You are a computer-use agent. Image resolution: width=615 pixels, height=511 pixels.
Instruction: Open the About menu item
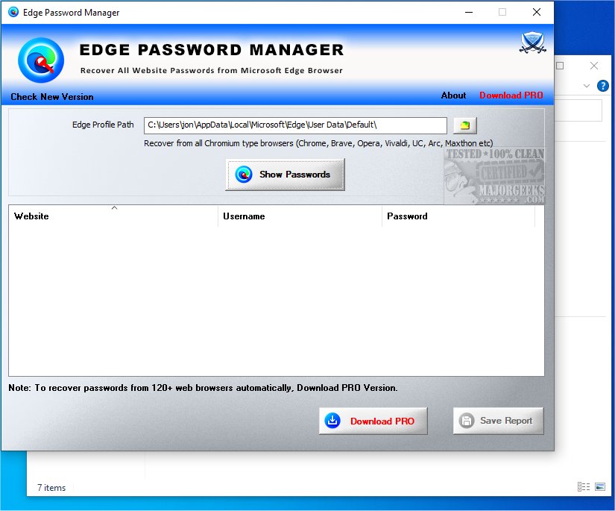point(453,95)
